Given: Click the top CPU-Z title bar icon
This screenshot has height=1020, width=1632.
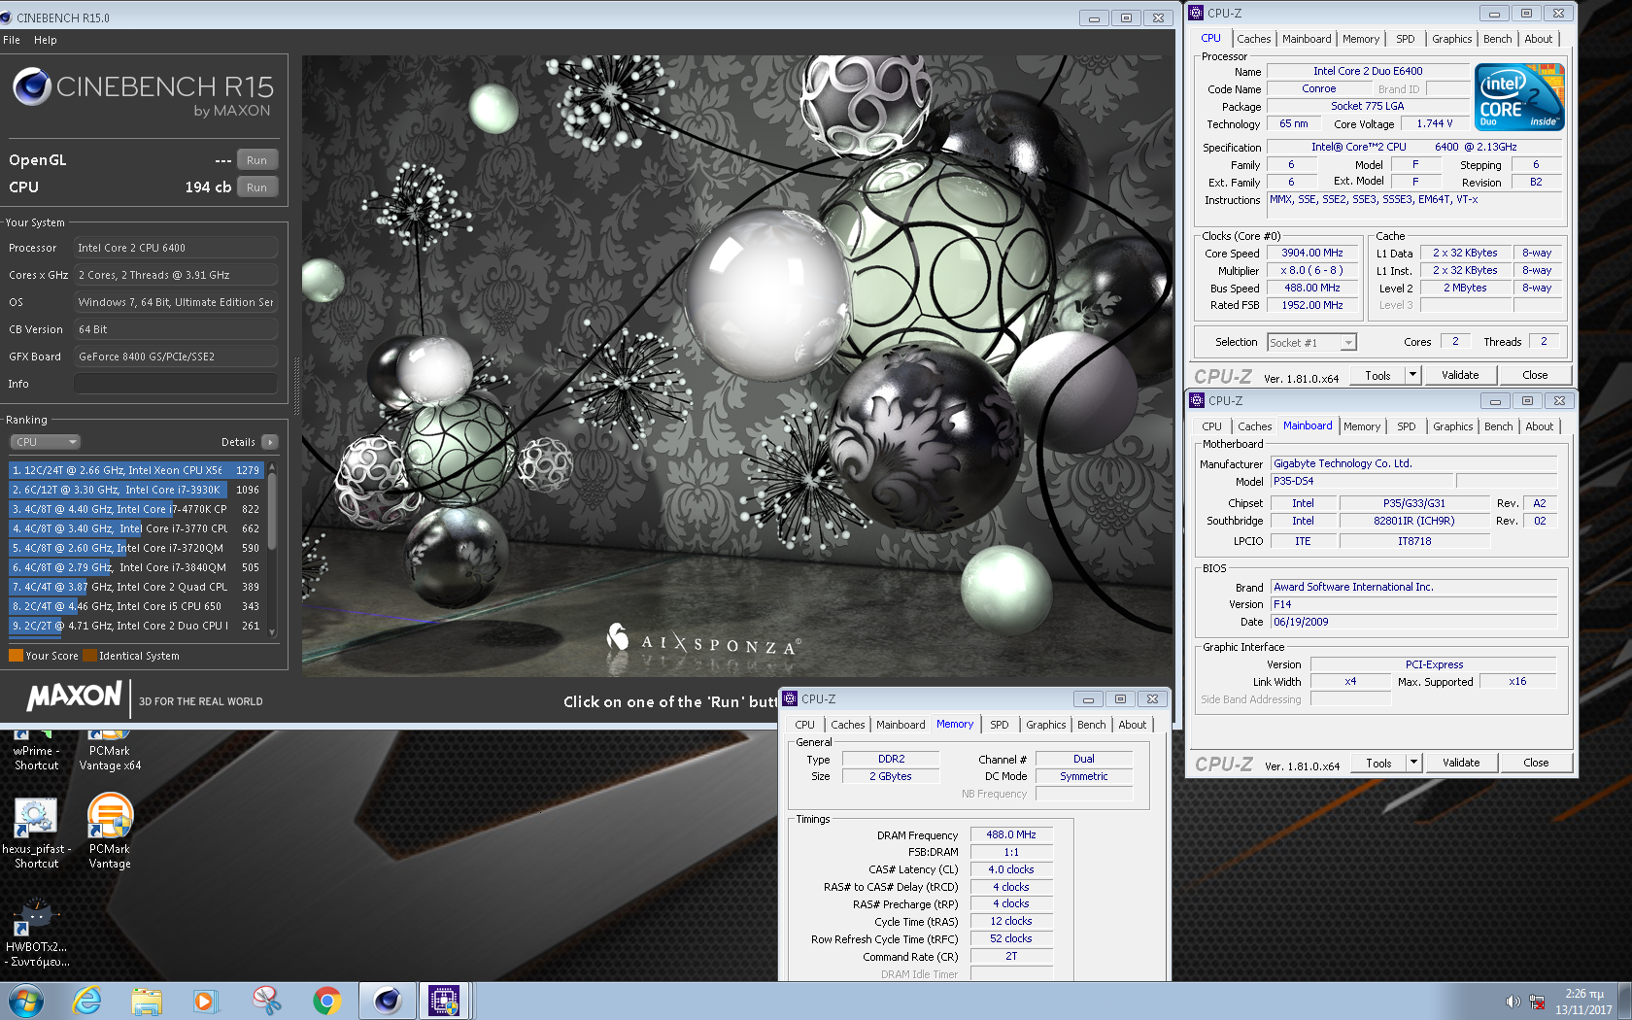Looking at the screenshot, I should click(1196, 13).
